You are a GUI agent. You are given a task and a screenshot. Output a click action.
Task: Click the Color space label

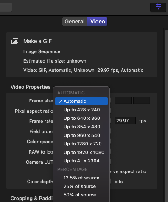(x=40, y=142)
